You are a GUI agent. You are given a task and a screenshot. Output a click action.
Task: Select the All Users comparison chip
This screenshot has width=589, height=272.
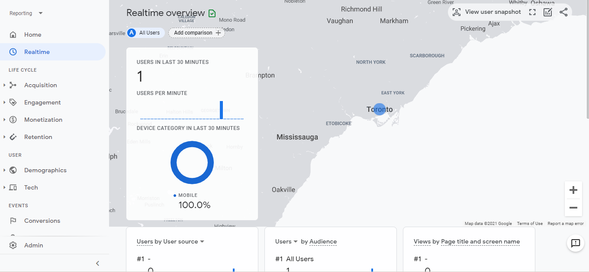(145, 33)
